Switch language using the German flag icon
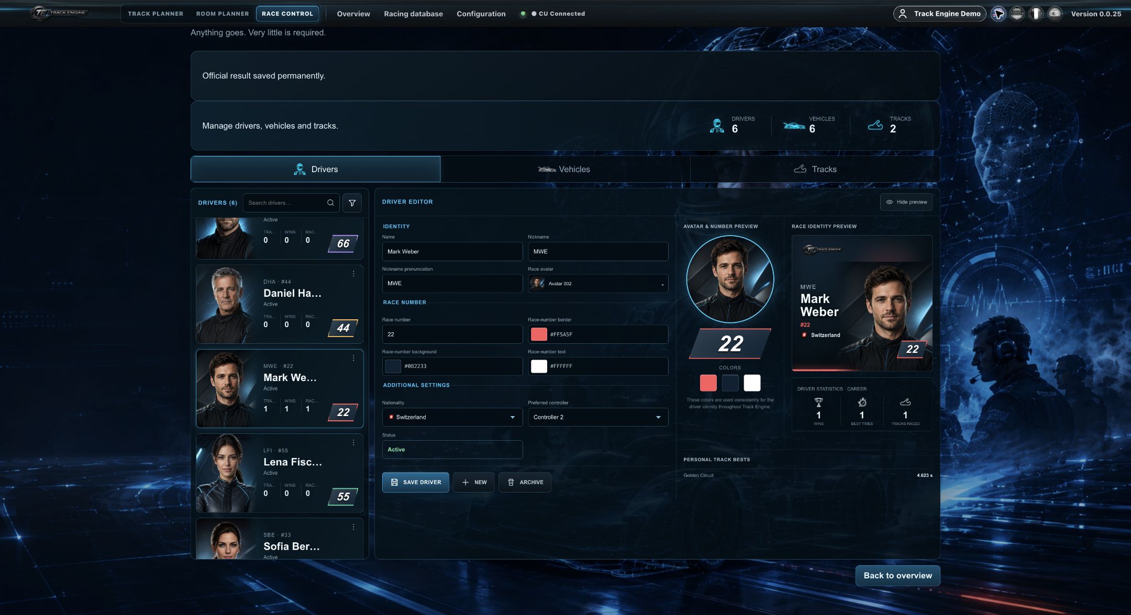1131x615 pixels. coord(1017,14)
